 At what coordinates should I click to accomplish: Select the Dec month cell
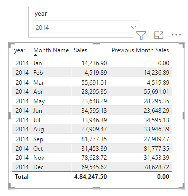point(38,167)
